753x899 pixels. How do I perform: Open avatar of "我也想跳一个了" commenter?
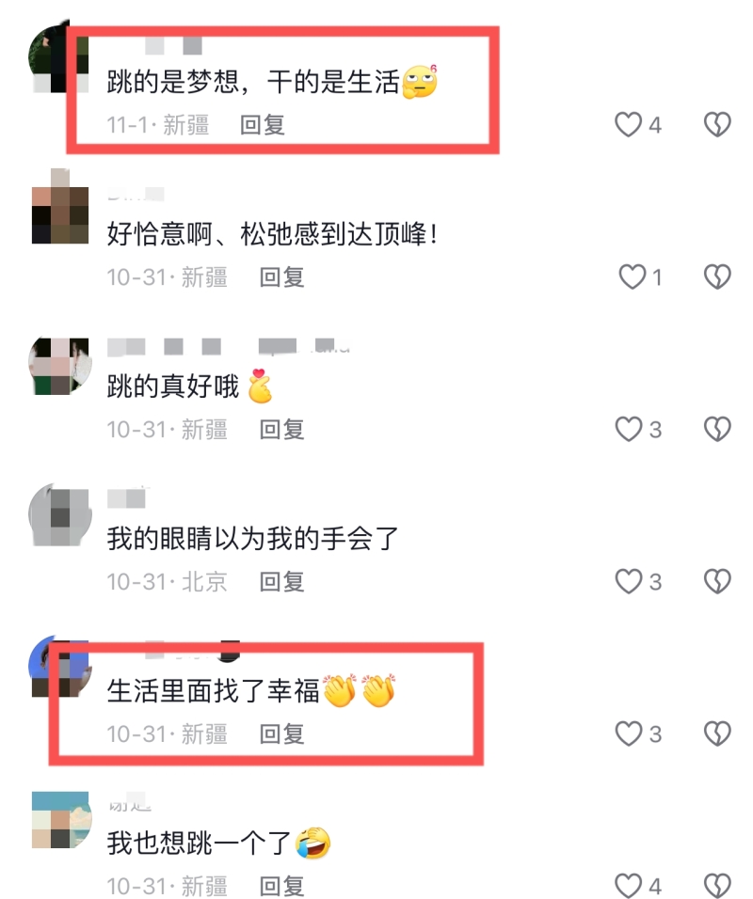59,820
